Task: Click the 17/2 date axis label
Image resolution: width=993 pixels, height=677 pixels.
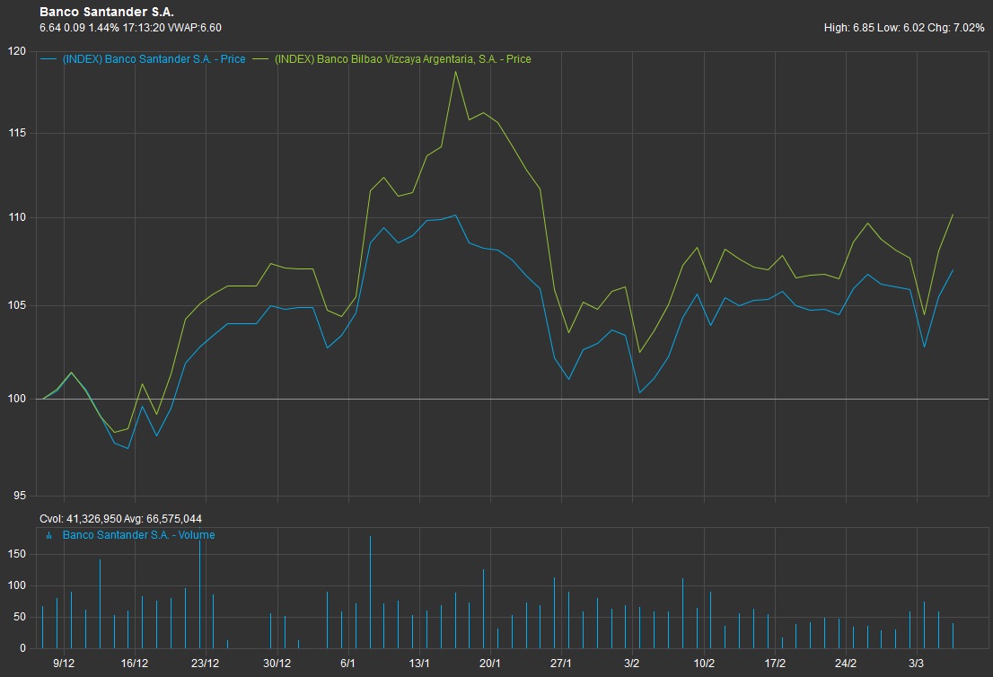Action: click(x=775, y=664)
